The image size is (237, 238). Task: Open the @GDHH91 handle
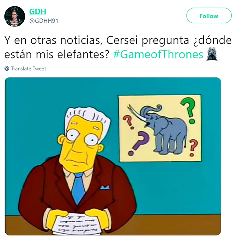[44, 21]
